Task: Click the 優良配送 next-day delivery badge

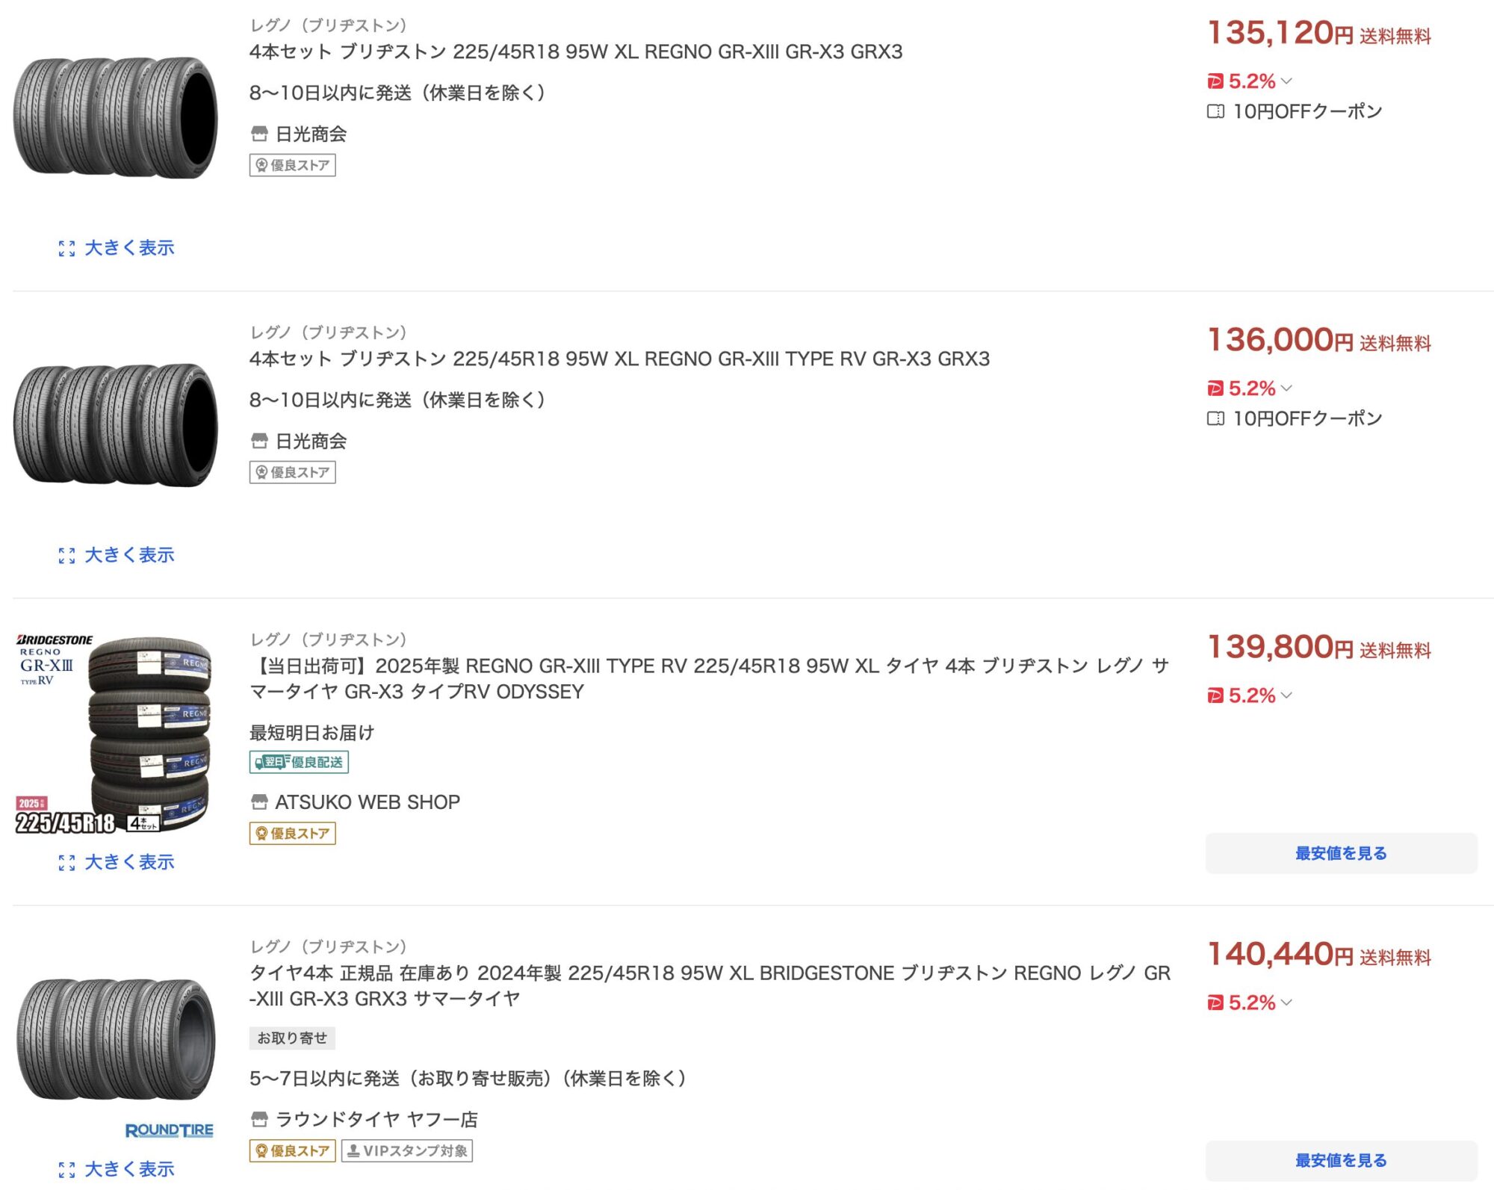Action: pyautogui.click(x=299, y=762)
